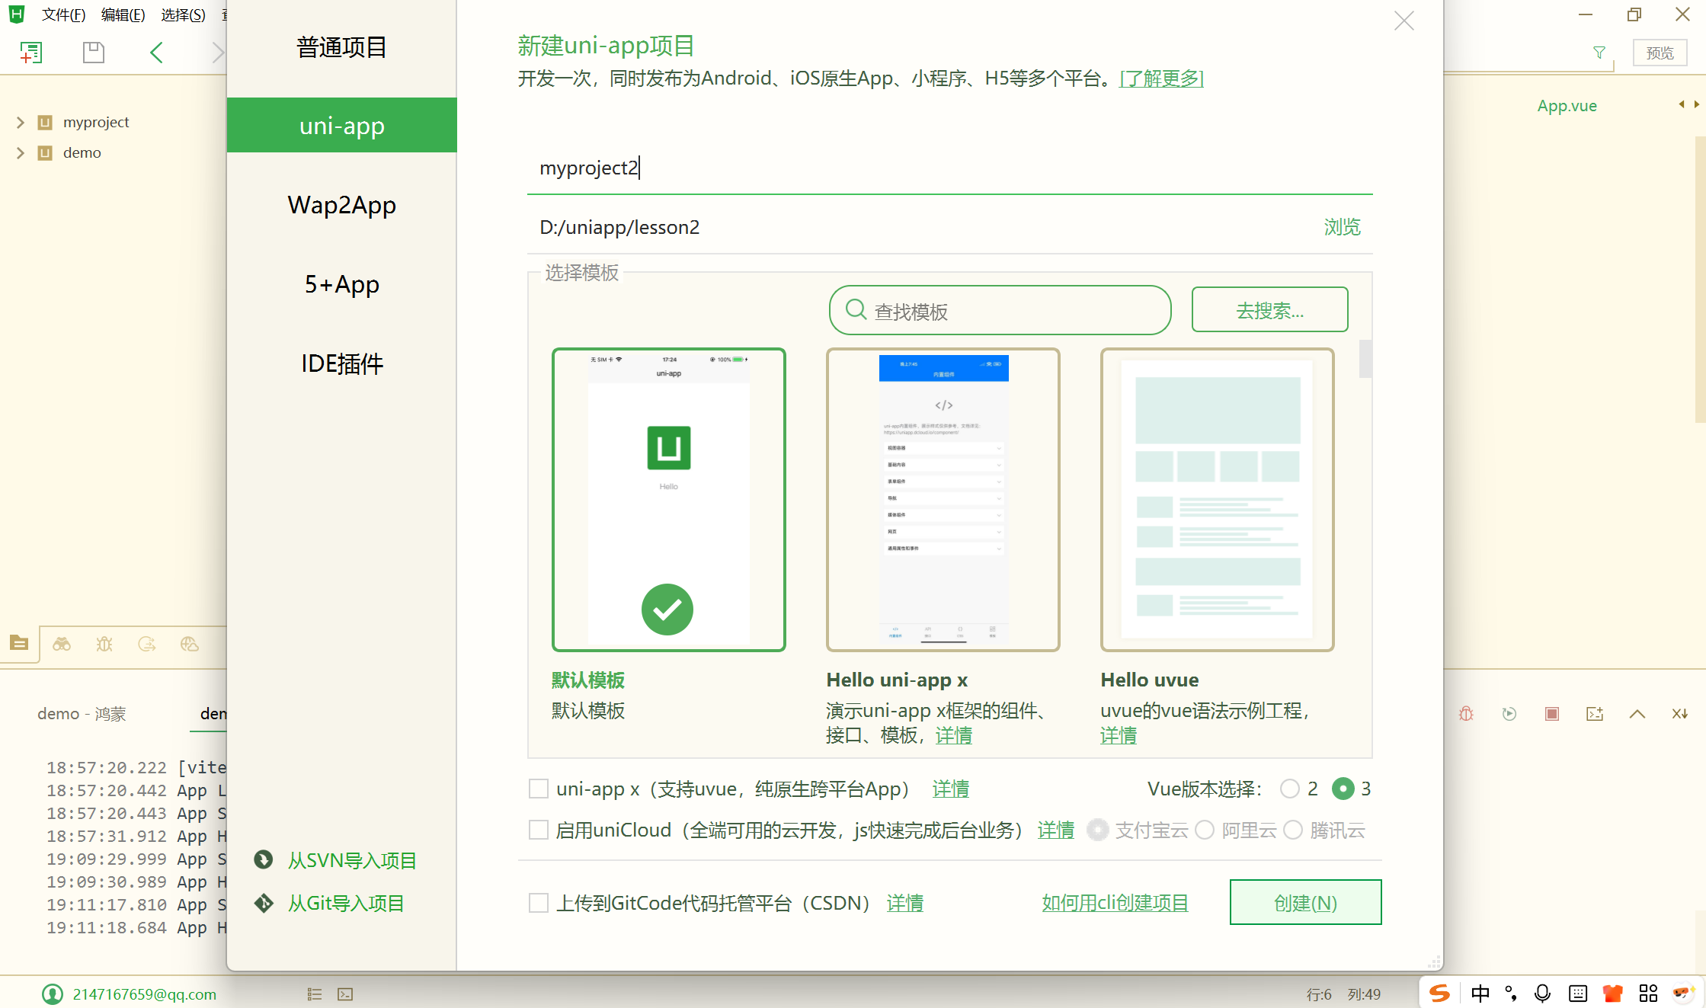Select the 5+App project type tab

(342, 284)
